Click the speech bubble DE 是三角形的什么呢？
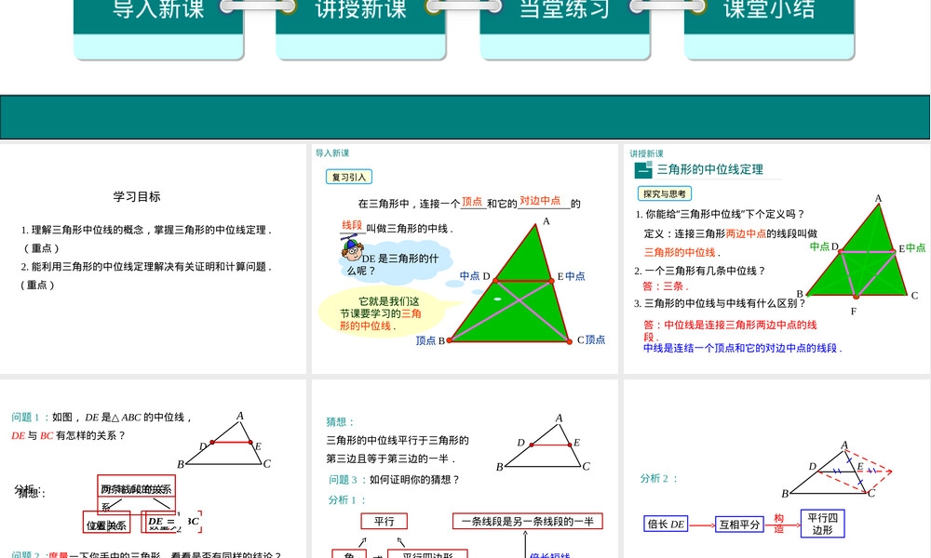 tap(397, 263)
